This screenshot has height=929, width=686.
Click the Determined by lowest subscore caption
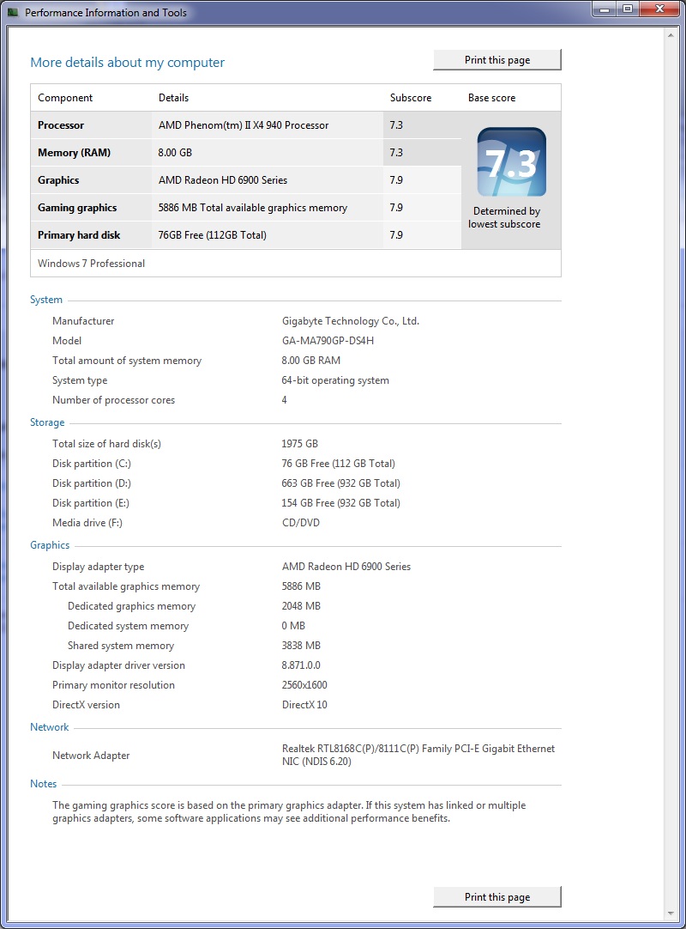pyautogui.click(x=504, y=217)
